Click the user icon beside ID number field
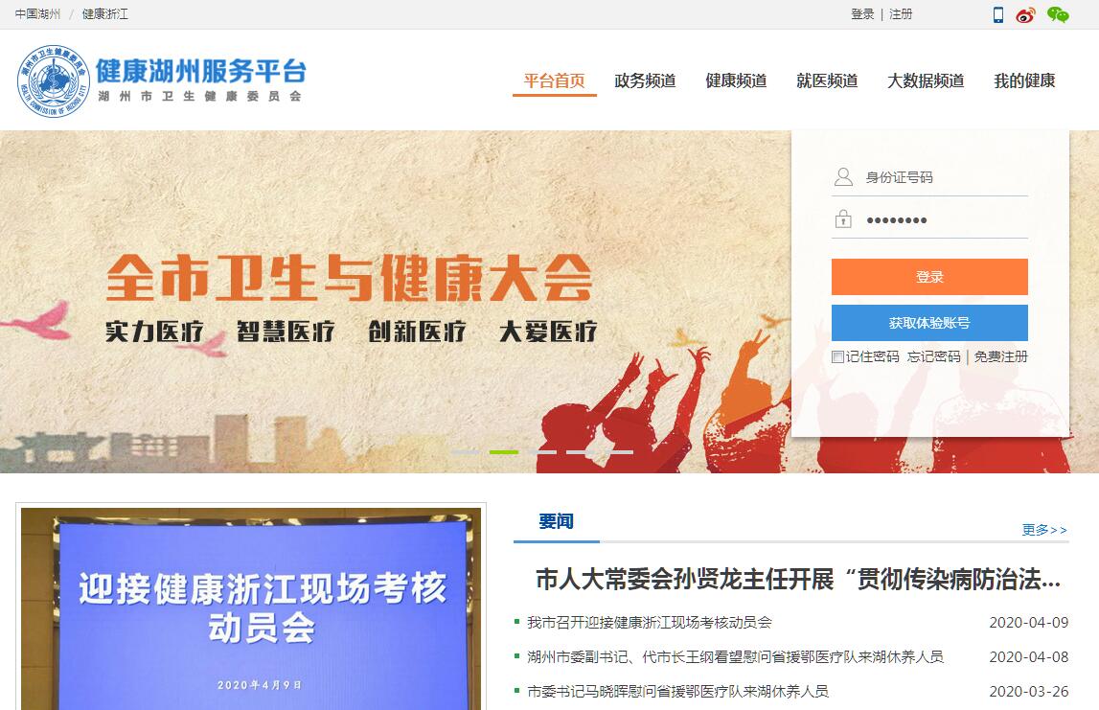1099x710 pixels. 843,176
